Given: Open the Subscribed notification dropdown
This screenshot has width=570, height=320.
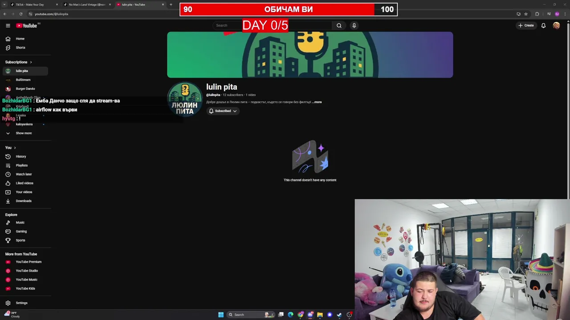Looking at the screenshot, I should [223, 111].
